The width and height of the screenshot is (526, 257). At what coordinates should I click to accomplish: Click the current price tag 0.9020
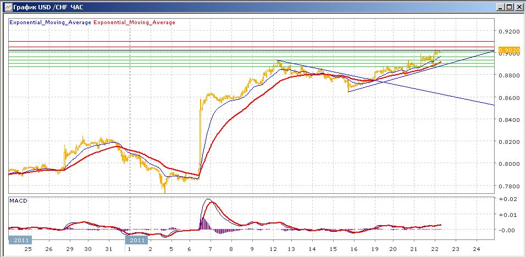click(509, 50)
